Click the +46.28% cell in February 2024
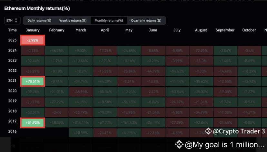The width and height of the screenshot is (267, 152). click(x=57, y=51)
